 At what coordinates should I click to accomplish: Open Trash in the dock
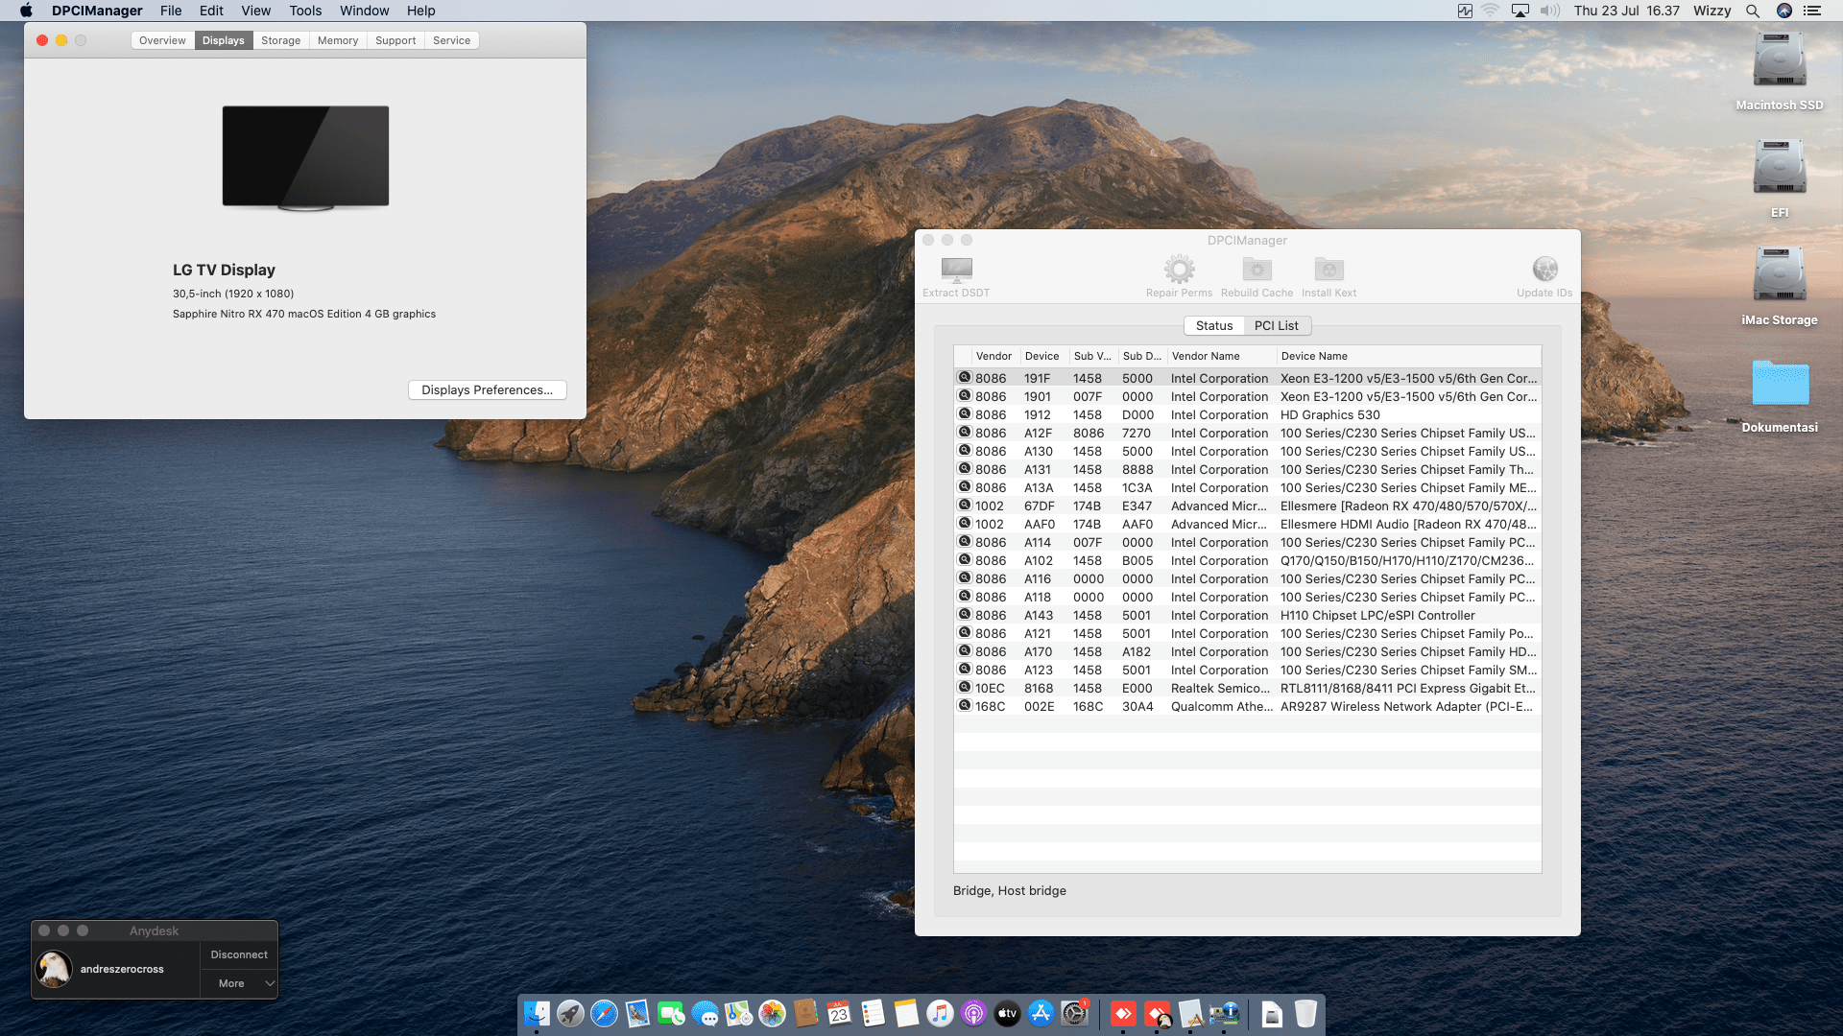pos(1305,1013)
